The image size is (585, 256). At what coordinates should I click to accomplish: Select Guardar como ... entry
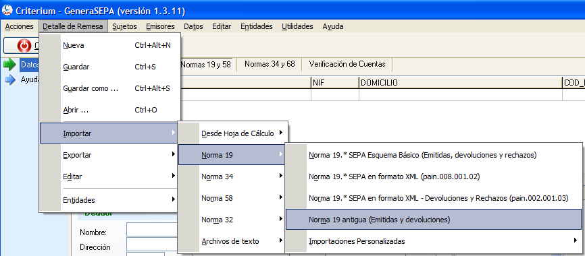point(110,88)
